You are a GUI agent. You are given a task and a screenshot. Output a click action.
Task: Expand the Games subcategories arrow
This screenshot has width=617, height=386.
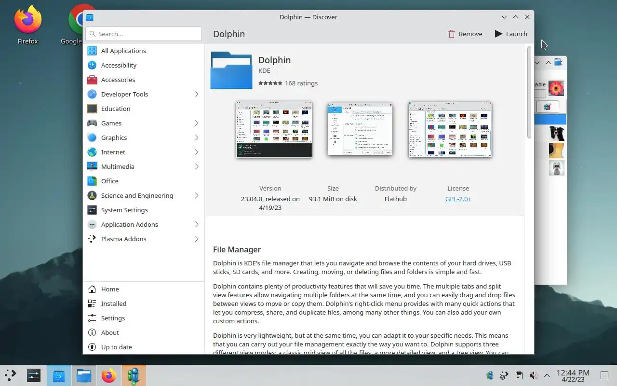coord(197,123)
